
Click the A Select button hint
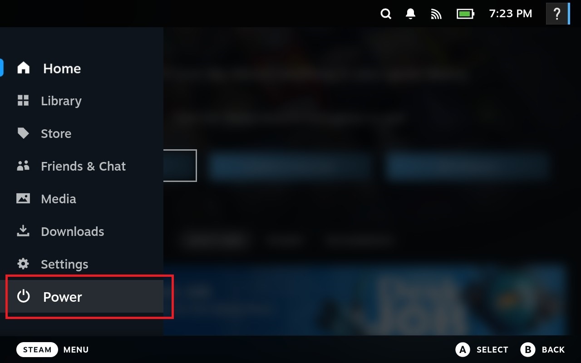coord(482,349)
